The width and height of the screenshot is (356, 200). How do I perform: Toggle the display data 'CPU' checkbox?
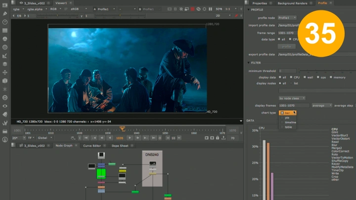coord(291,78)
